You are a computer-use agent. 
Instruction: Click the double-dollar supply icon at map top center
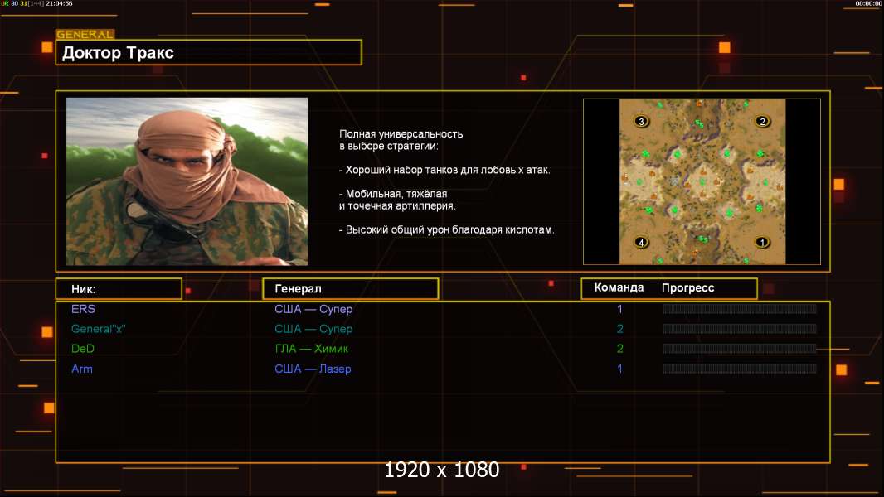(700, 124)
